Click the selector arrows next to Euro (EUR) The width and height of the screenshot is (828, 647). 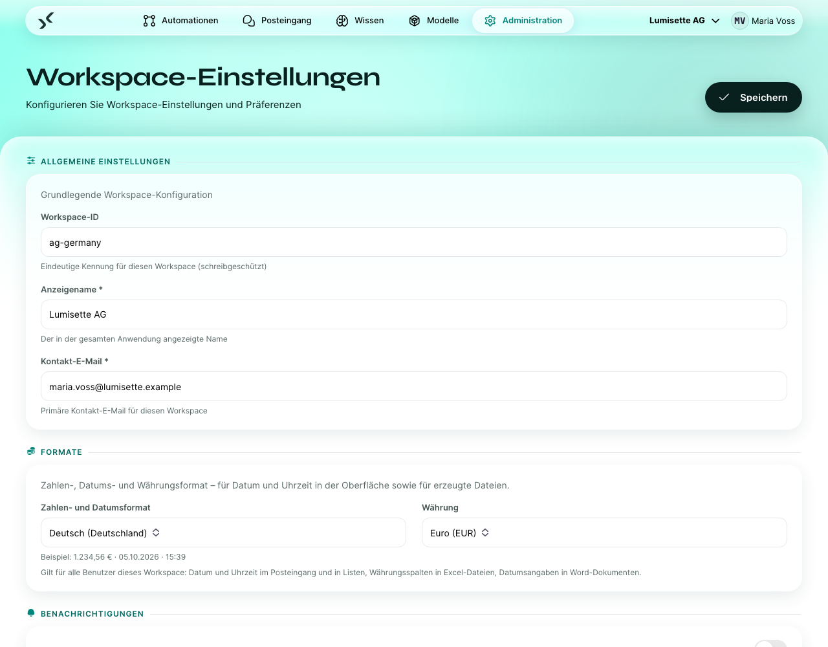[x=485, y=532]
